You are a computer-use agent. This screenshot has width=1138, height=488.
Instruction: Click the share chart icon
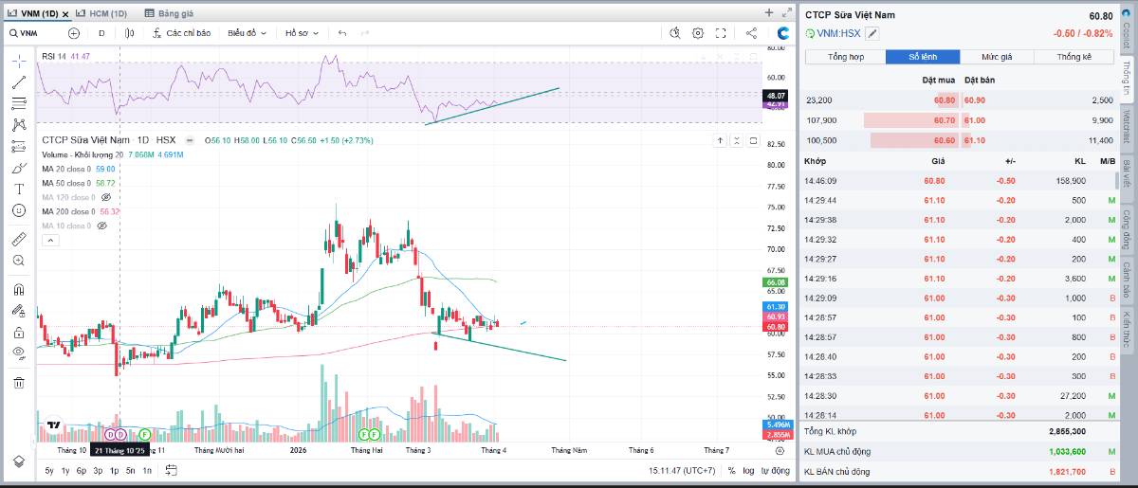tap(751, 32)
